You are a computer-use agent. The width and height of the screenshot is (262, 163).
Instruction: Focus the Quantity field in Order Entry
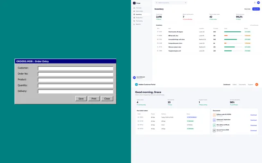tap(75, 86)
